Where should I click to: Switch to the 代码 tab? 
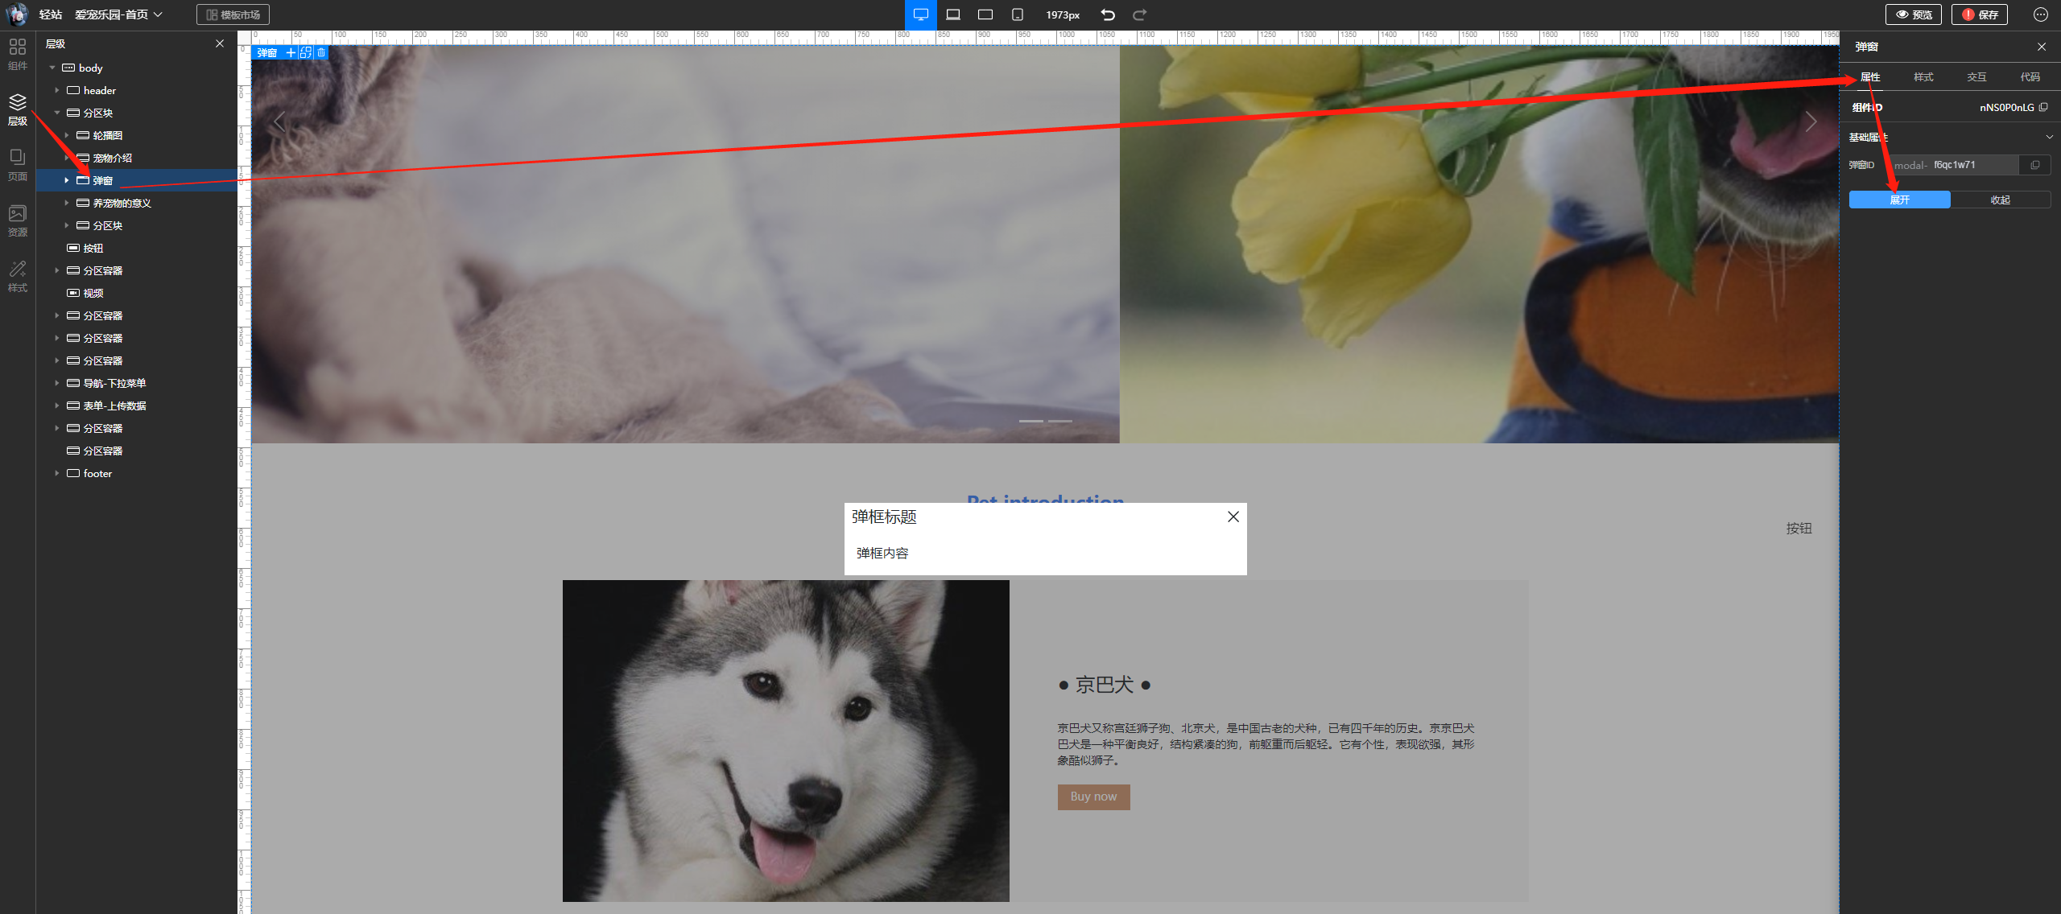click(x=2030, y=76)
